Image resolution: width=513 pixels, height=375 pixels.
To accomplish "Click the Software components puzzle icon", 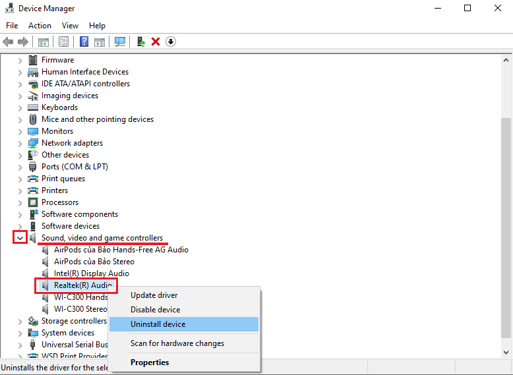I will [x=34, y=214].
